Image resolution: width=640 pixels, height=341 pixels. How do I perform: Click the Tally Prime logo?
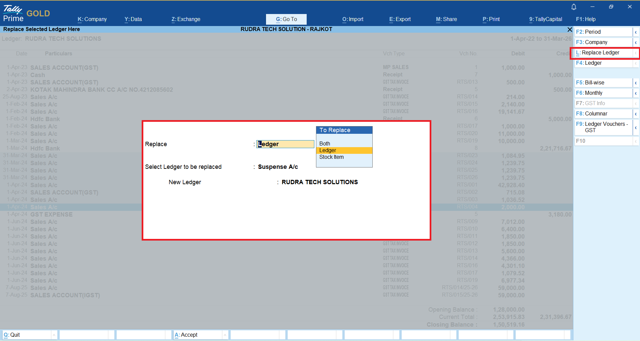coord(13,13)
